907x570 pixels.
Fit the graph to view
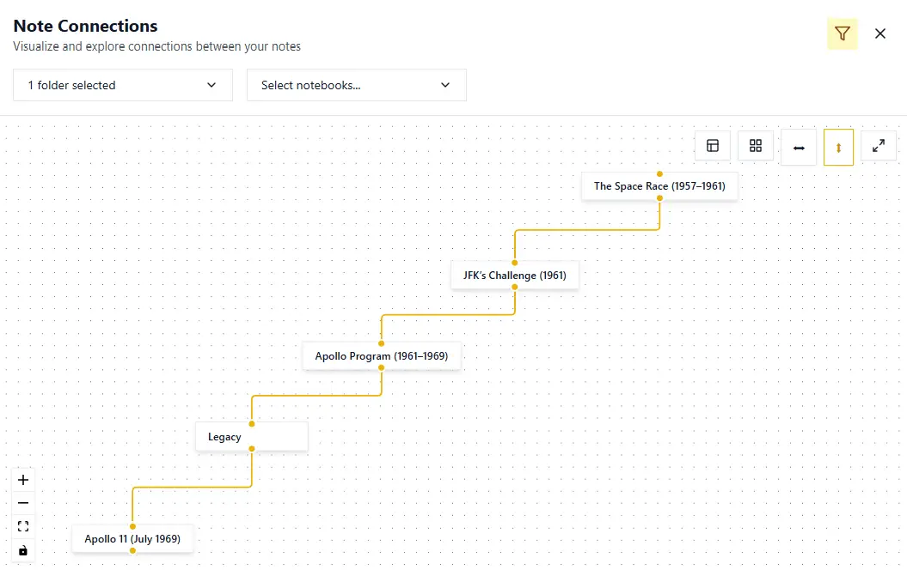23,526
